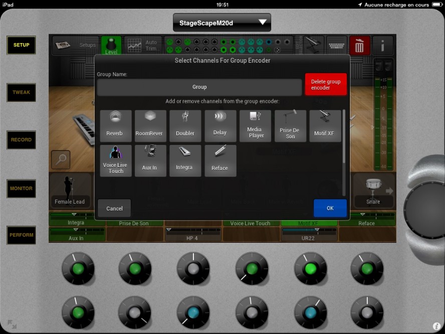Select the Doubler channel icon
Viewport: 445px width, 334px height.
pyautogui.click(x=185, y=126)
